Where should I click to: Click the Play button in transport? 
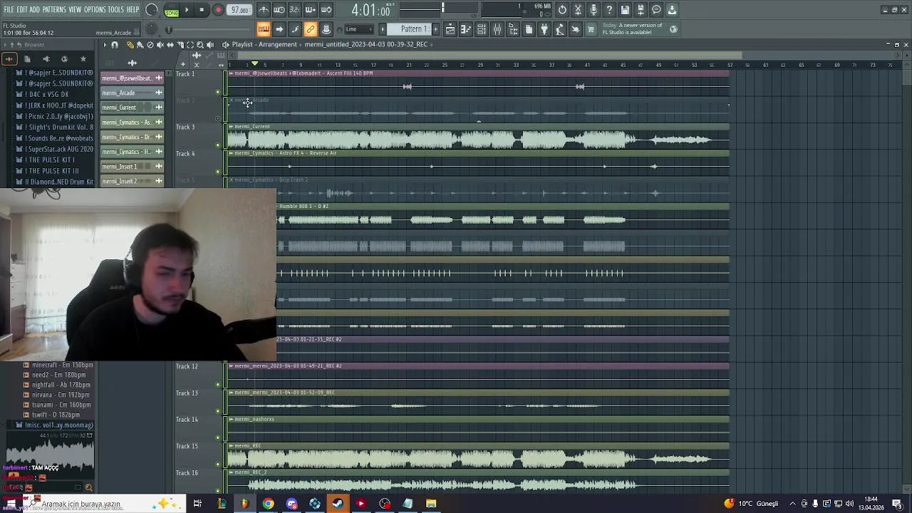click(187, 10)
